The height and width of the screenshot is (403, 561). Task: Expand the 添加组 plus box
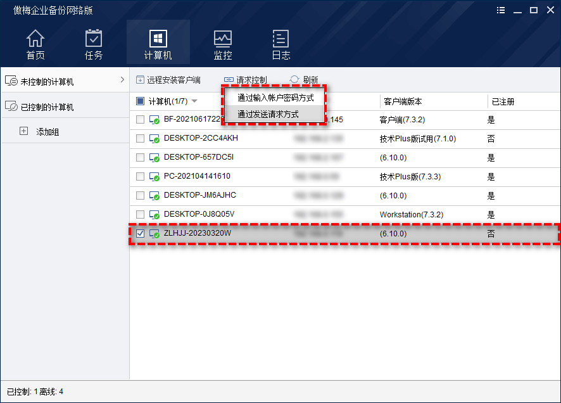coord(24,132)
